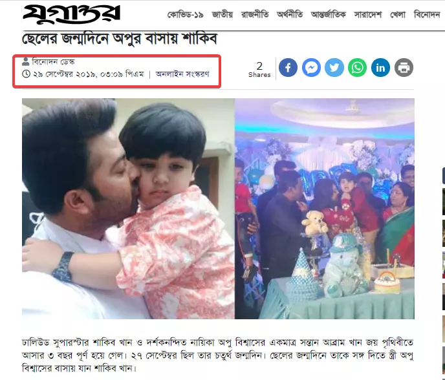Click the Jugantor newspaper logo
The width and height of the screenshot is (445, 380).
point(72,14)
